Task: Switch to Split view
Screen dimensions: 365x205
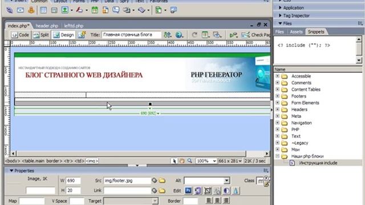Action: (x=41, y=35)
